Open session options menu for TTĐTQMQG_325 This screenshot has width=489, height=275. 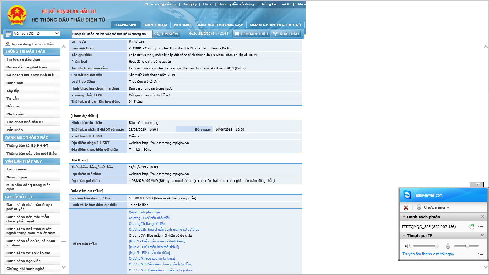click(480, 226)
